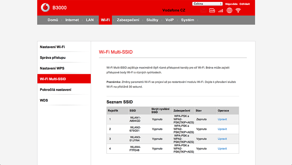
Task: Open the Služby tab
Action: pyautogui.click(x=152, y=20)
